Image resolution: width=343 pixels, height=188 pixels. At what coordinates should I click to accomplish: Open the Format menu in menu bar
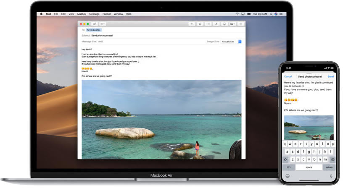pyautogui.click(x=106, y=14)
